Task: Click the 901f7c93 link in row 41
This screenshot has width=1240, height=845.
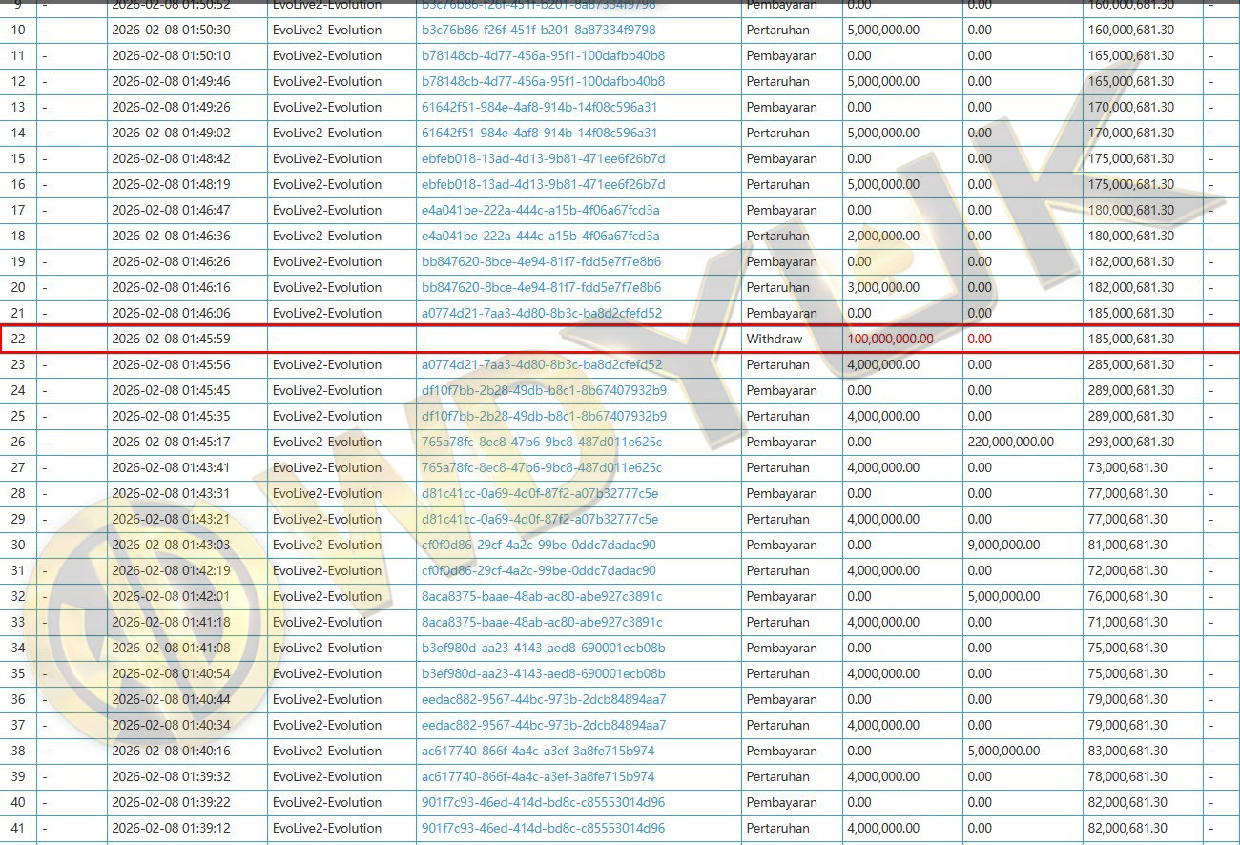Action: point(543,828)
